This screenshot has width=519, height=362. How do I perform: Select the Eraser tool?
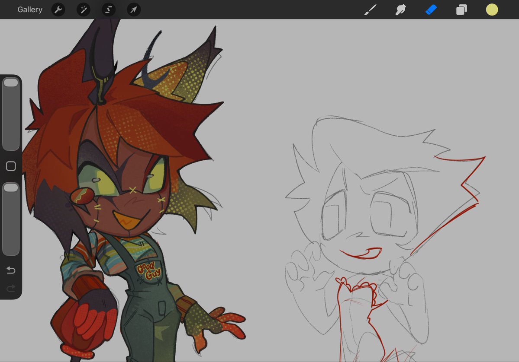click(431, 10)
